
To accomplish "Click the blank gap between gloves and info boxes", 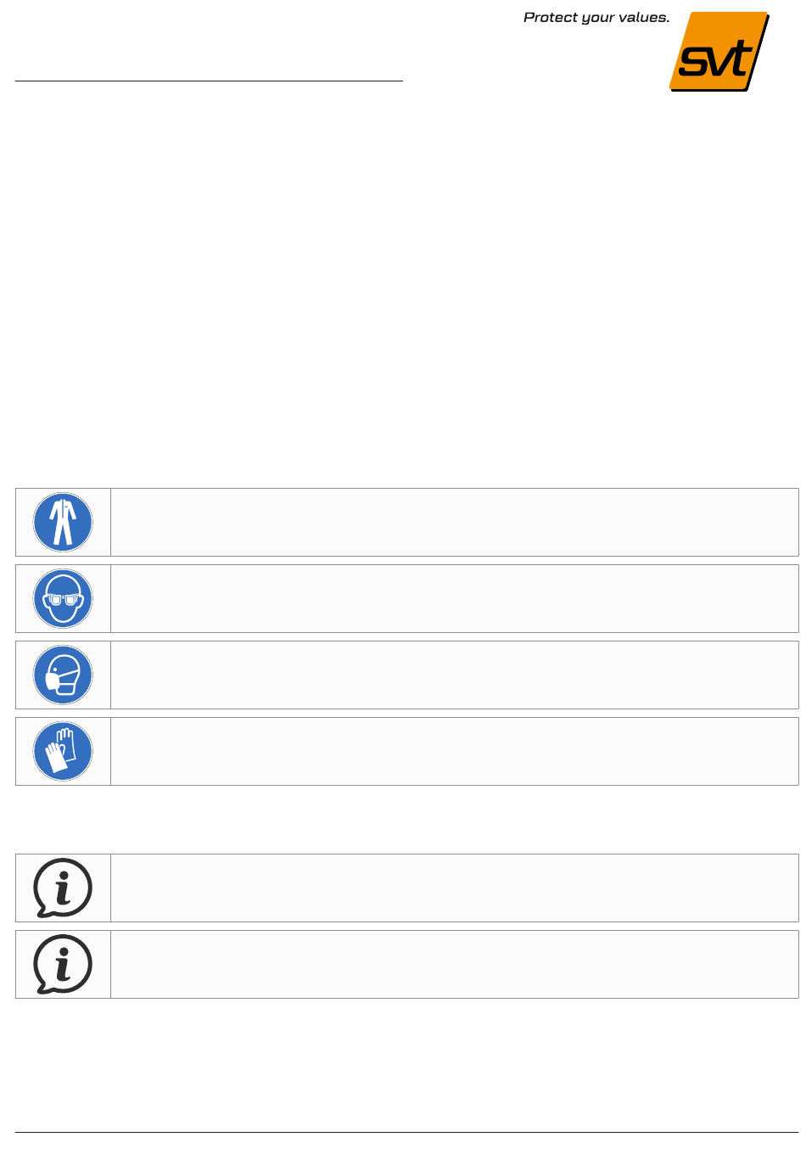I will 407,820.
